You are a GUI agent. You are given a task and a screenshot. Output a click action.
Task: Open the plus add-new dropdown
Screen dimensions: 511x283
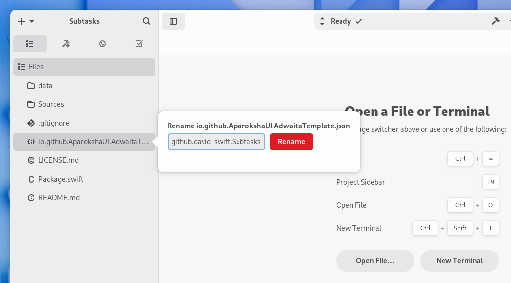(x=26, y=21)
